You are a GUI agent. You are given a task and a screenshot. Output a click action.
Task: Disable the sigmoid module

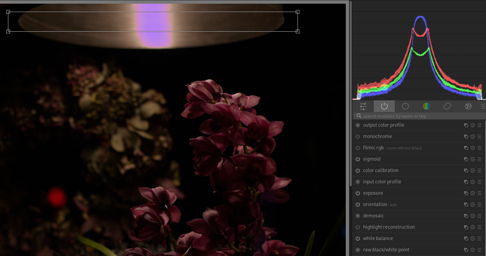pyautogui.click(x=358, y=159)
